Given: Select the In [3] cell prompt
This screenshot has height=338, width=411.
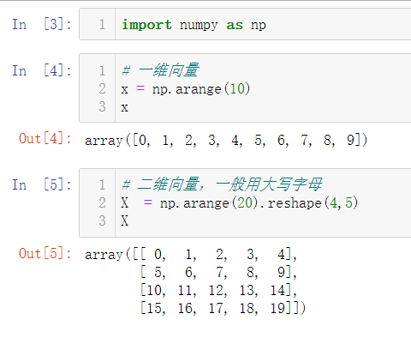Looking at the screenshot, I should [42, 24].
